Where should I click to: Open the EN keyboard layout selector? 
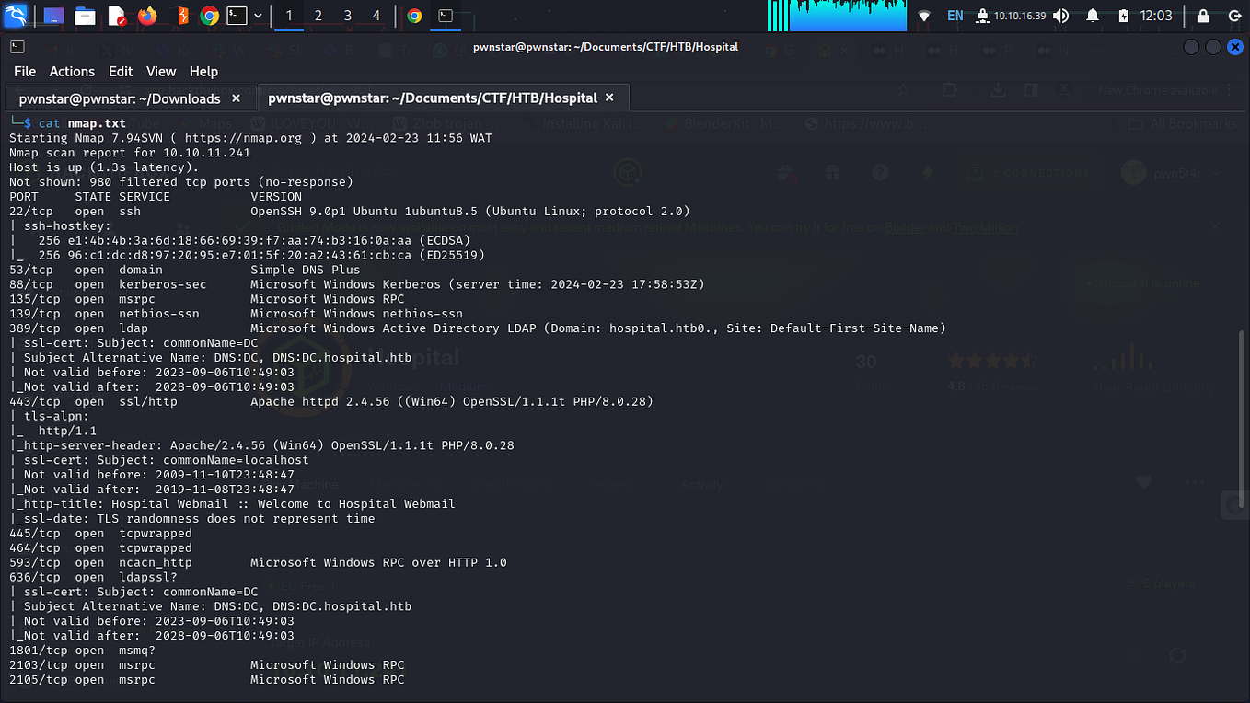tap(955, 16)
